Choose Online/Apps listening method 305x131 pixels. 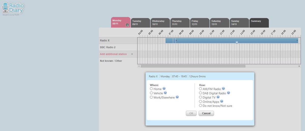tap(201, 102)
